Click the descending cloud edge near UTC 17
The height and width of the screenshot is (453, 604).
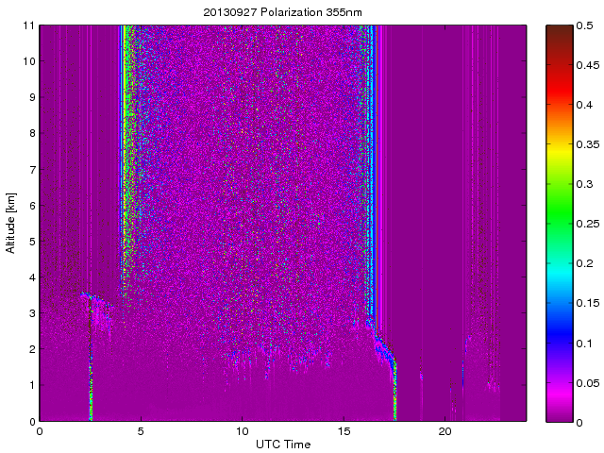tap(385, 352)
